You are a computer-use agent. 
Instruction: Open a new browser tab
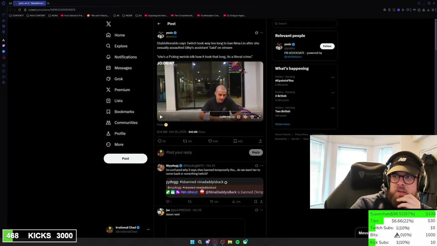tap(48, 3)
